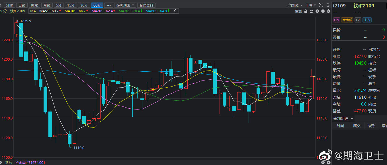The image size is (387, 165).
Task: Click the 重载 reload button
Action: pyautogui.click(x=298, y=11)
